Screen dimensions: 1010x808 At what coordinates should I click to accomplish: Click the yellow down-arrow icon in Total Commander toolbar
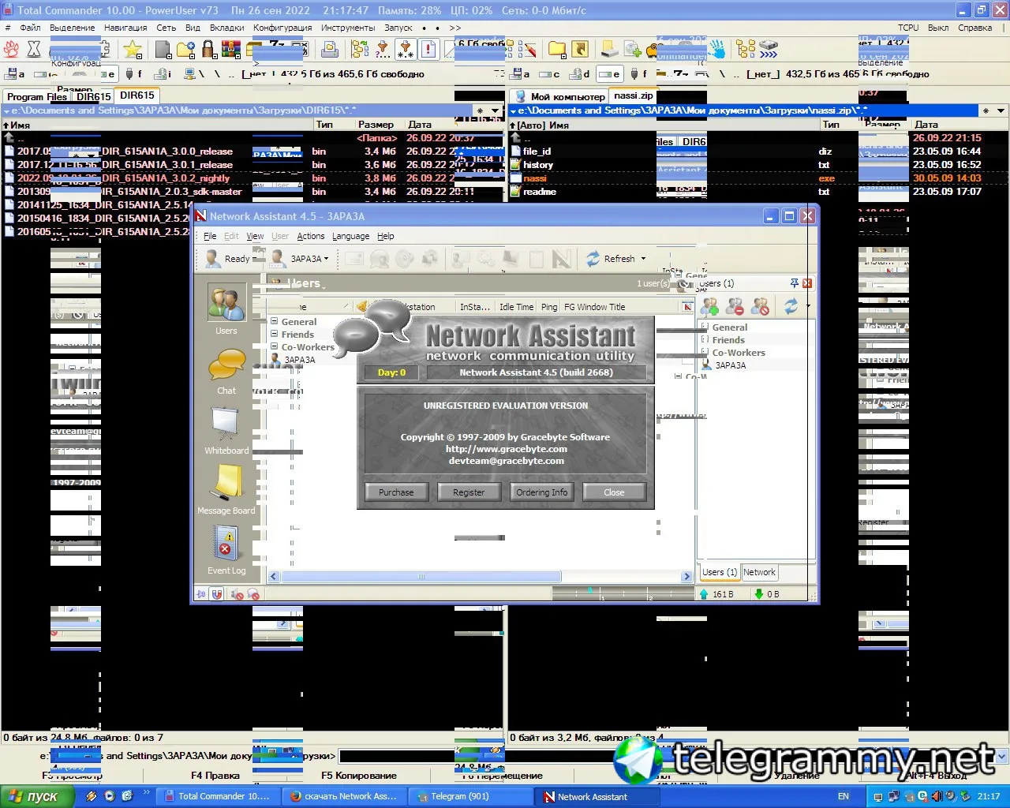(x=580, y=50)
